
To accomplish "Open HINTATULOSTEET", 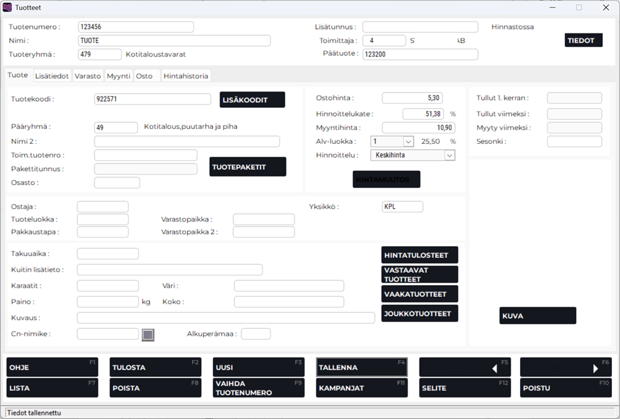I will (419, 255).
